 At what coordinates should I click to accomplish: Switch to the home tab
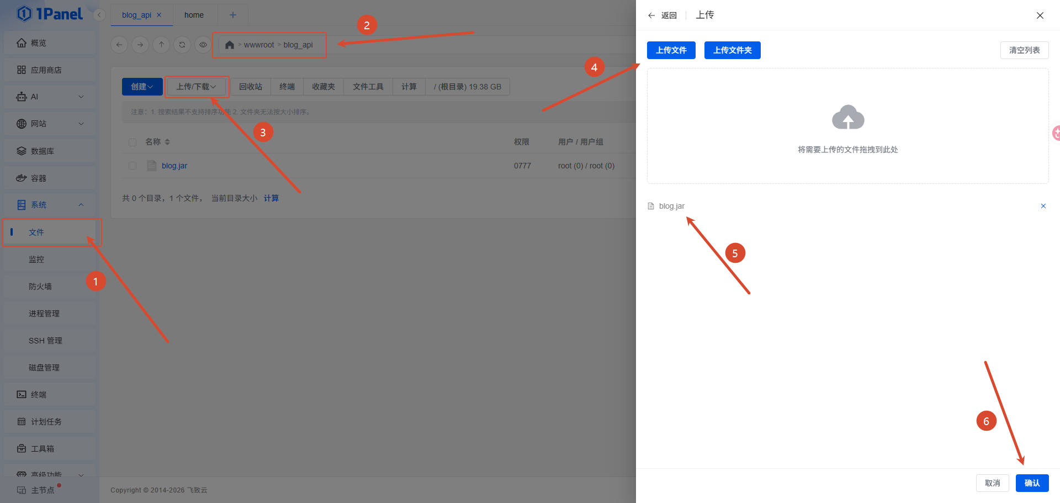point(194,15)
